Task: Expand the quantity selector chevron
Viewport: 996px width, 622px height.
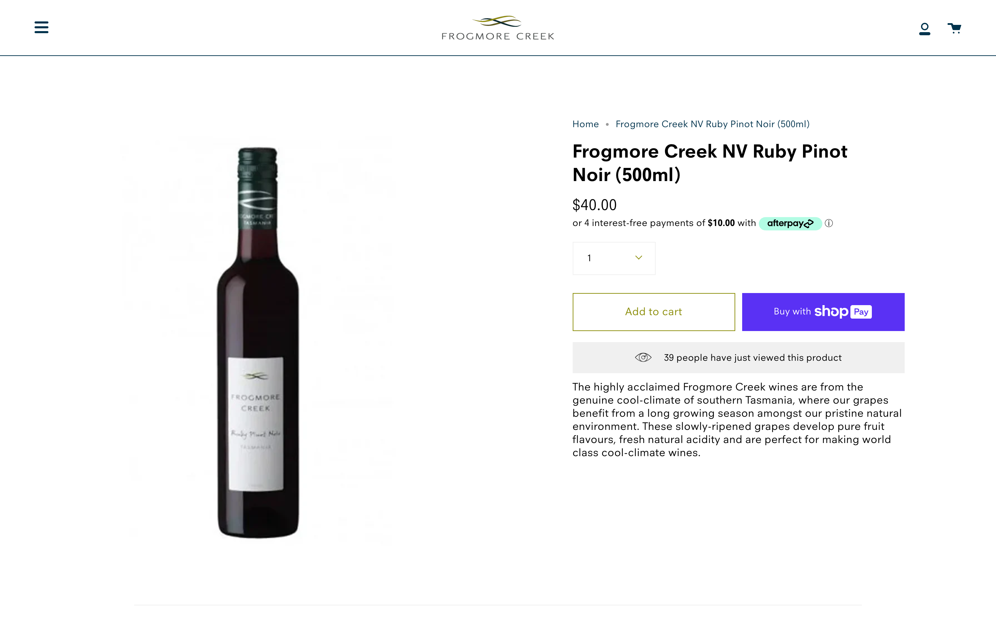Action: [x=638, y=257]
